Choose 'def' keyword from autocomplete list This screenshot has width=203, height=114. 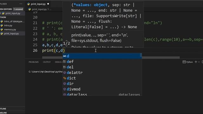[x=102, y=61]
